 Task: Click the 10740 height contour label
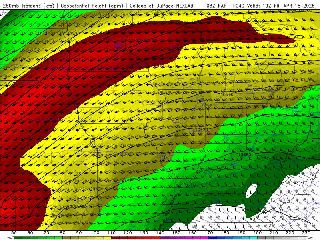pyautogui.click(x=260, y=212)
